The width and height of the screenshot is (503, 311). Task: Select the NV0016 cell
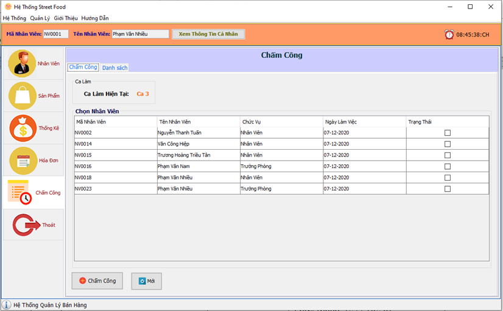tap(116, 166)
